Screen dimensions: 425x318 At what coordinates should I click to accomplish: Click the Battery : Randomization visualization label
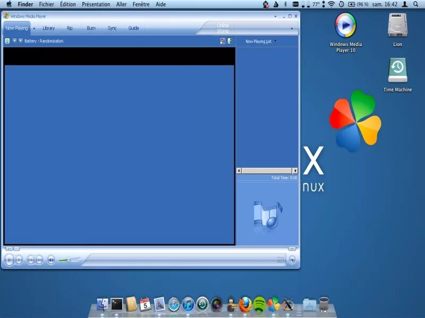click(x=44, y=41)
